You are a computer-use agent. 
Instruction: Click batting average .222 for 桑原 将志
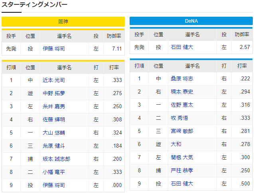[245, 78]
